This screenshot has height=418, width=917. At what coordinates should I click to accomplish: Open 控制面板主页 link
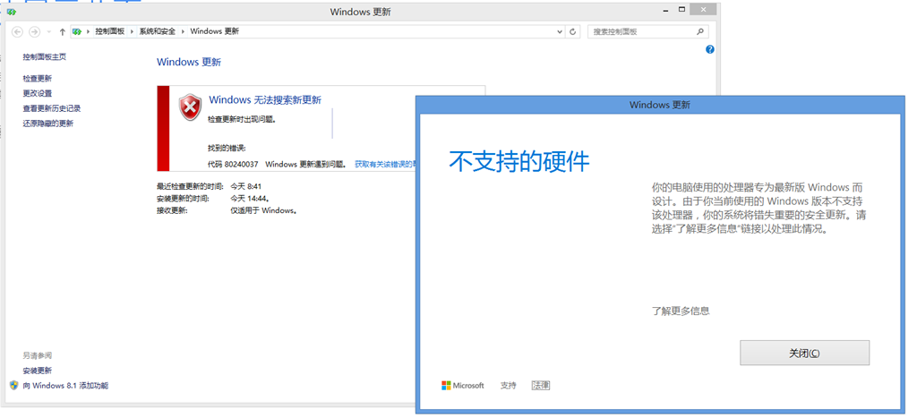[45, 57]
